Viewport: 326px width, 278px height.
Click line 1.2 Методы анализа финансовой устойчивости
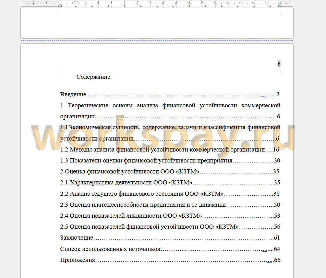click(x=170, y=149)
